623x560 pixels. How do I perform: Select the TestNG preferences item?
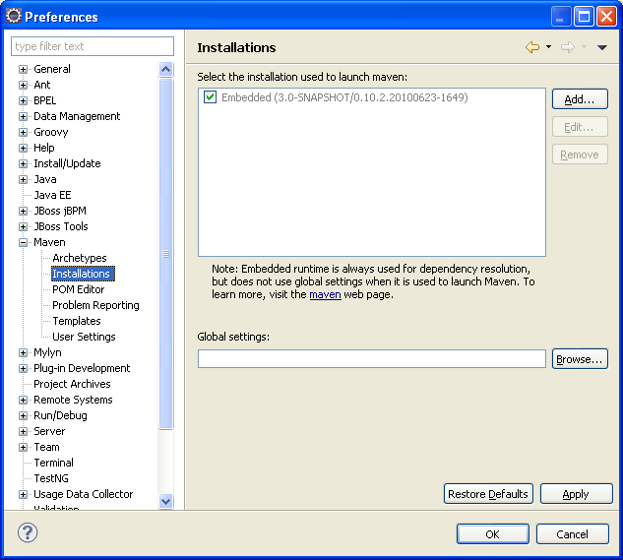tap(51, 478)
